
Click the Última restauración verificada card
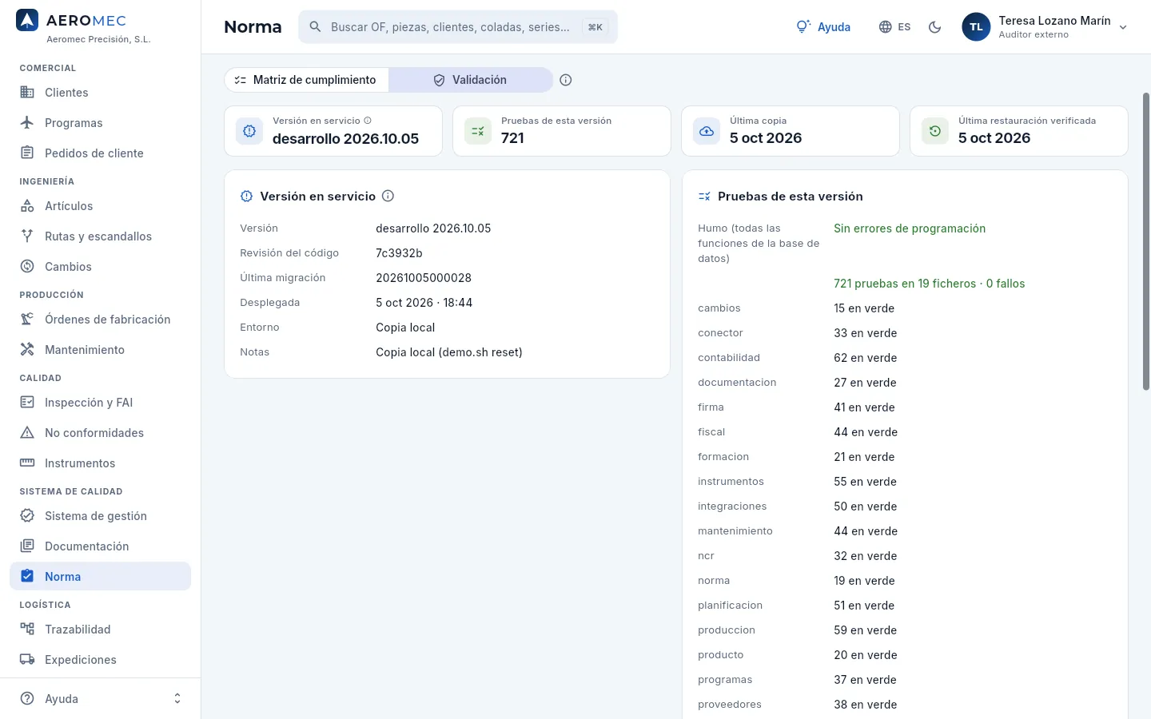tap(1019, 131)
